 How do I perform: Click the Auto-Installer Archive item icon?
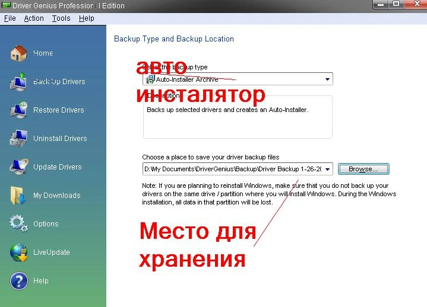coord(150,79)
